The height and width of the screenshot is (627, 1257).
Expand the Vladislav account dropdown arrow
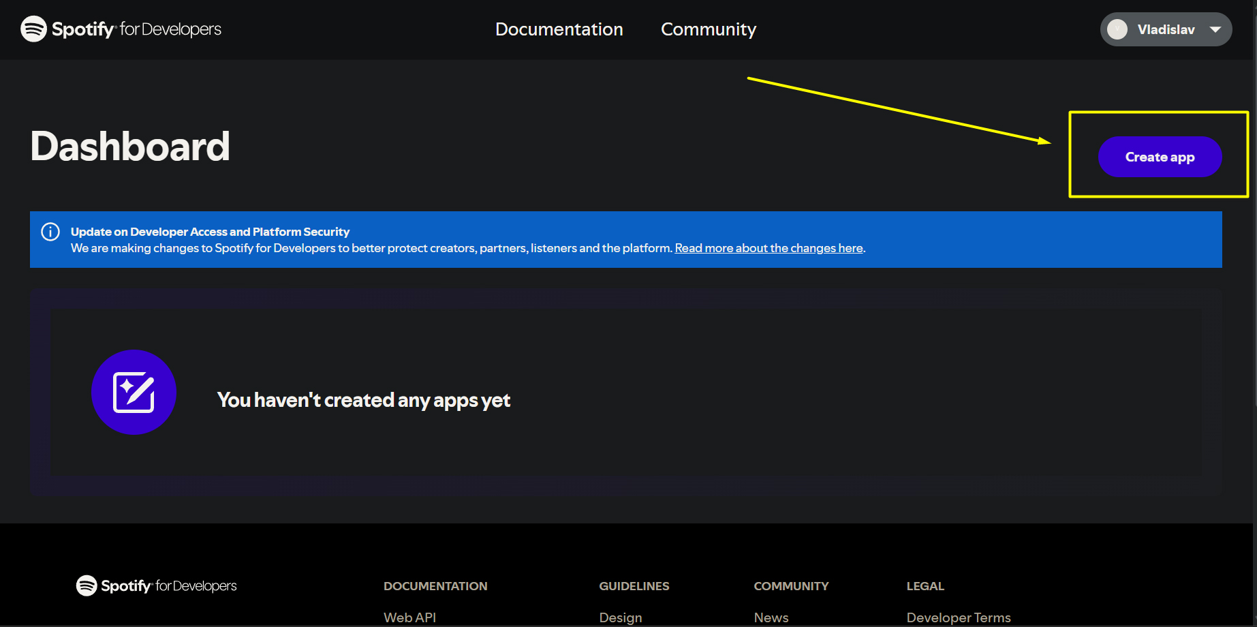pos(1215,29)
